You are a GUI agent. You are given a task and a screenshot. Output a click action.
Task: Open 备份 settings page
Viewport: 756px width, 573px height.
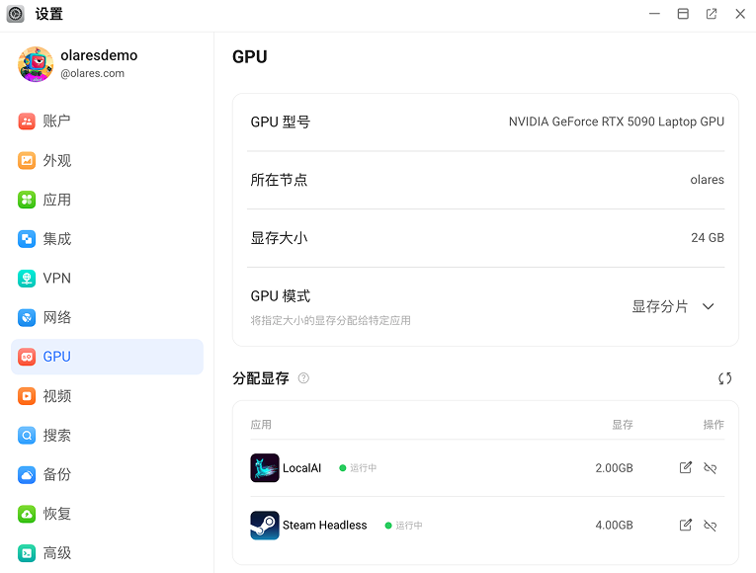click(107, 474)
